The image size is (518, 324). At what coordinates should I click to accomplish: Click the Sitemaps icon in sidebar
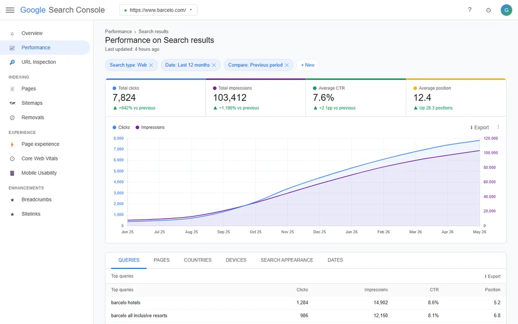pyautogui.click(x=12, y=103)
